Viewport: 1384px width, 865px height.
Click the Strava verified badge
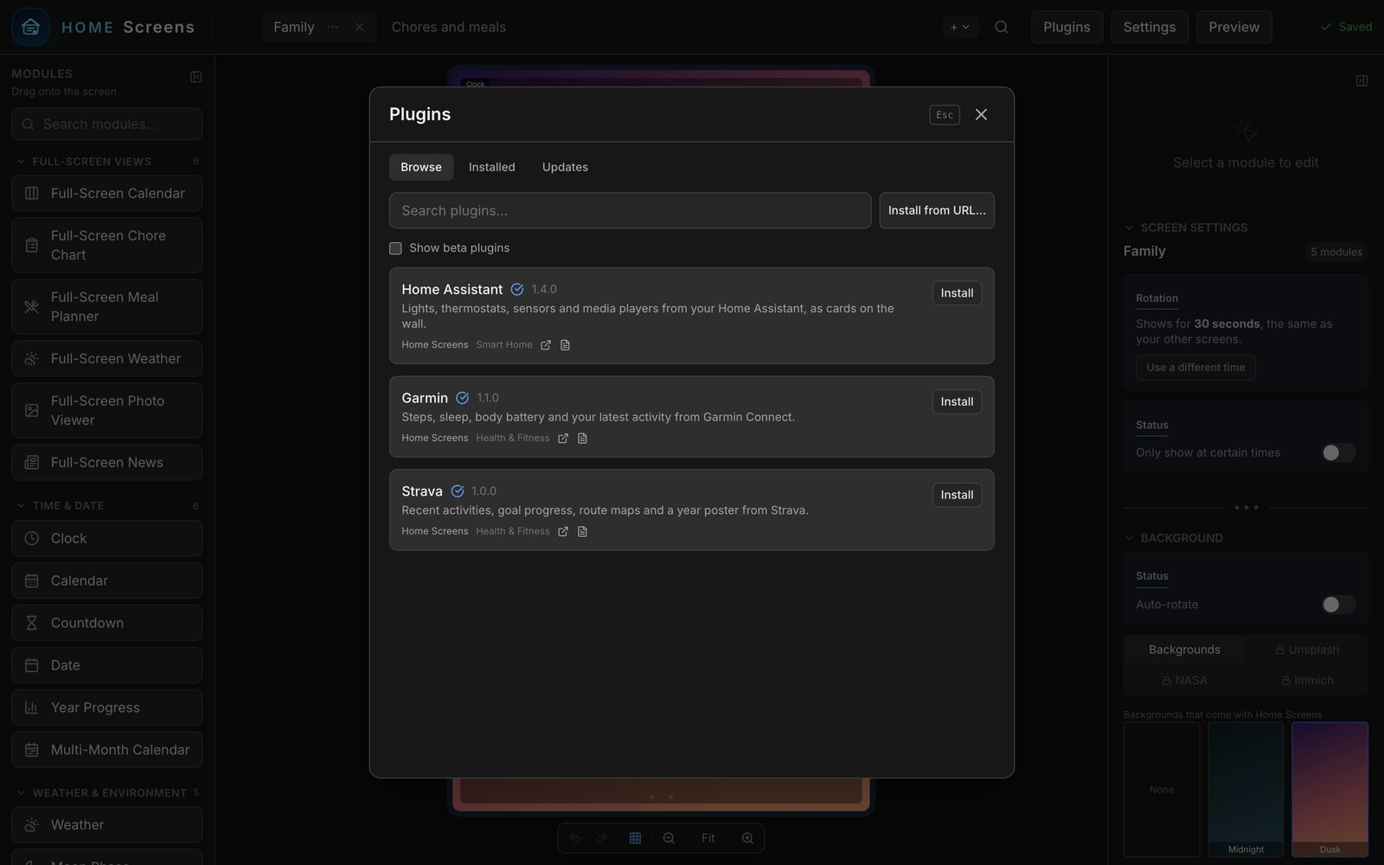[x=458, y=491]
